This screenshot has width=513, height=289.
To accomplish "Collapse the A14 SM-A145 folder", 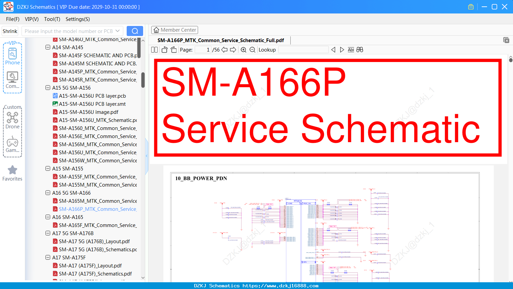I will tap(48, 47).
